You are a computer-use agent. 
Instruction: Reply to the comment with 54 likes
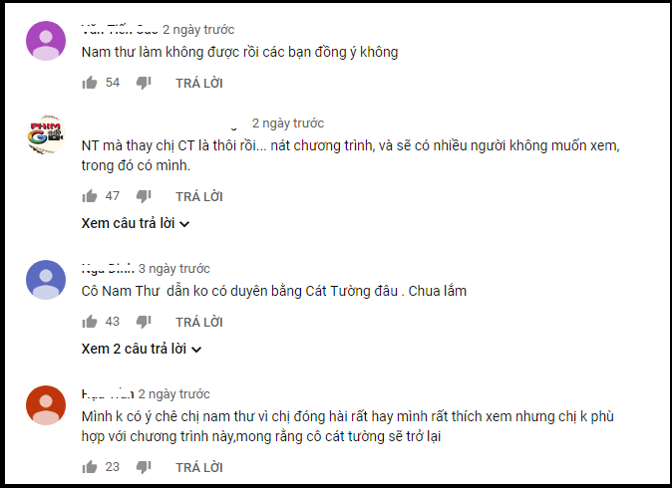199,83
